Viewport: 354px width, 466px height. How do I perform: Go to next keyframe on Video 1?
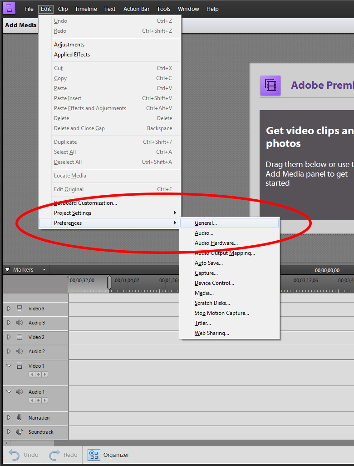[45, 375]
